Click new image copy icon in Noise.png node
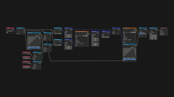The height and width of the screenshot is (97, 174). point(133,32)
